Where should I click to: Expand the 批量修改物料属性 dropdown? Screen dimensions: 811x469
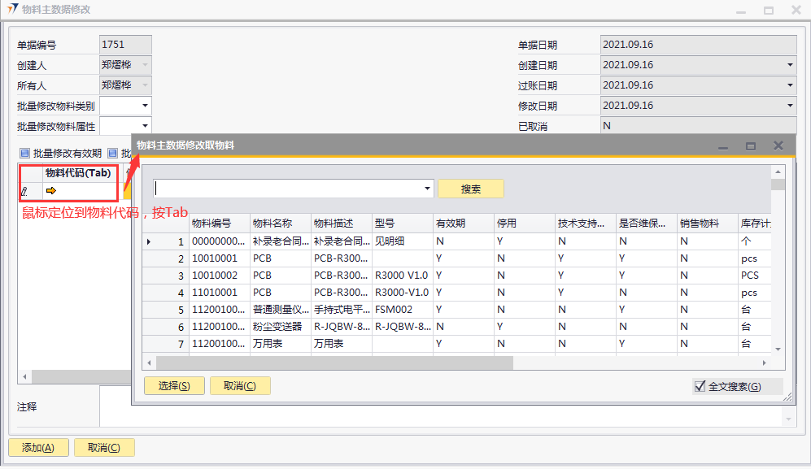[x=145, y=126]
